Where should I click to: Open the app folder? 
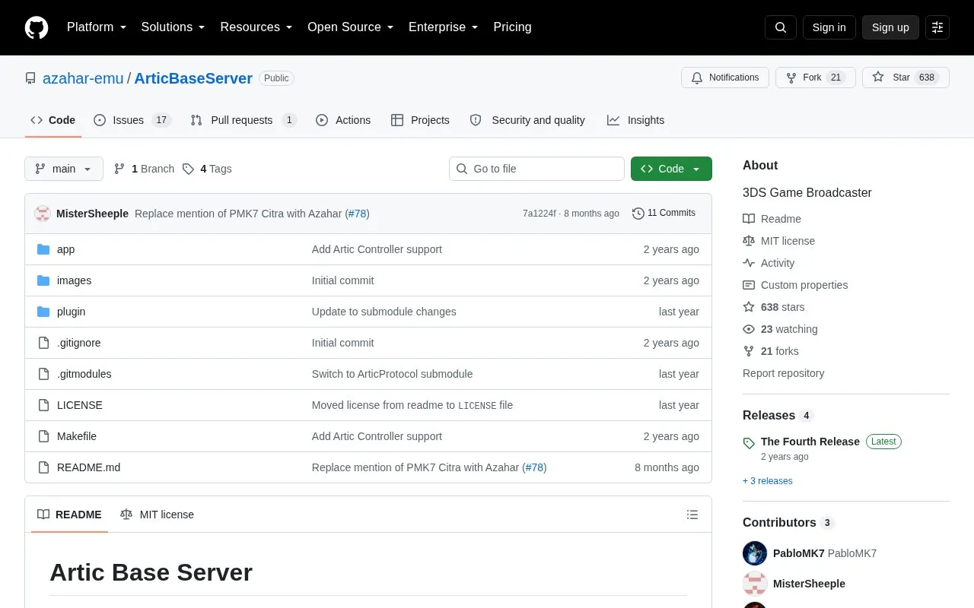click(65, 249)
